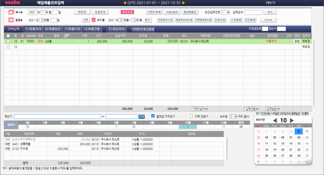The image size is (324, 175).
Task: Click the 매입매출장 button
Action: (x=190, y=12)
